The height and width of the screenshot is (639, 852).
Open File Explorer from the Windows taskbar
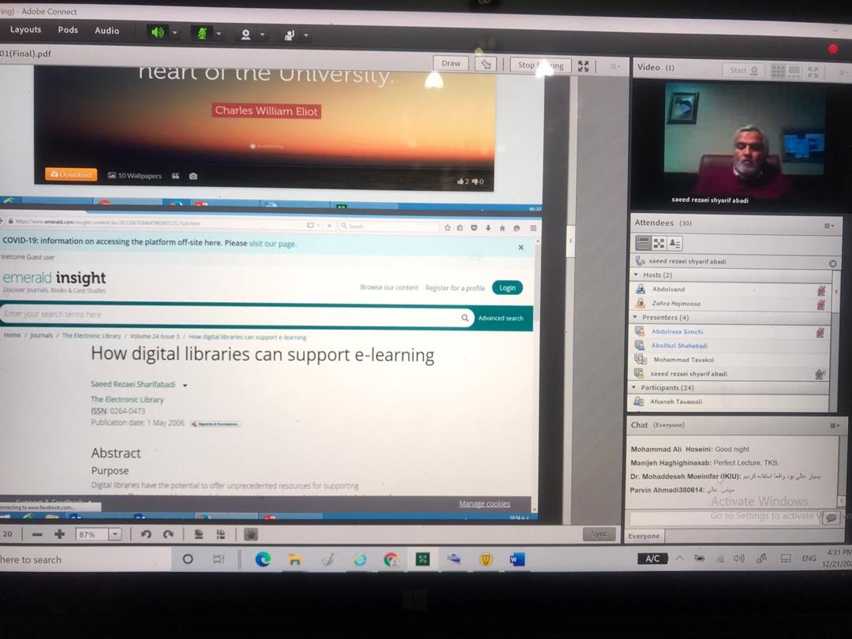coord(294,559)
